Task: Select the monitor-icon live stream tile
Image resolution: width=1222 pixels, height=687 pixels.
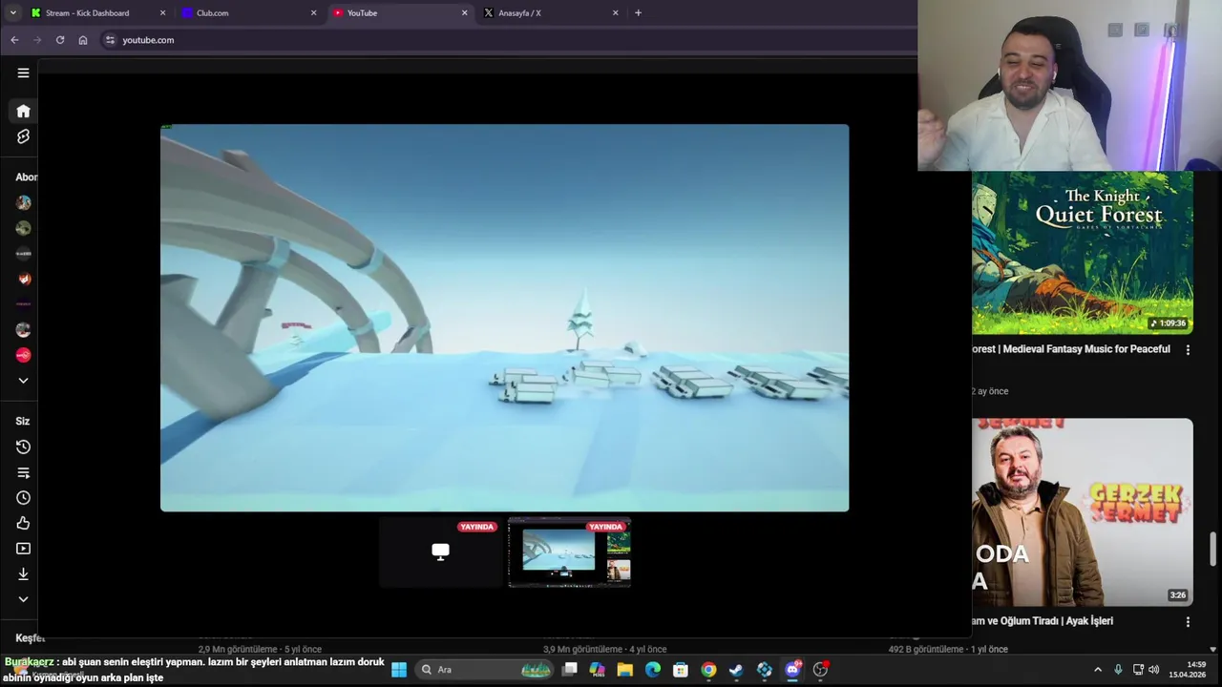Action: pos(440,552)
